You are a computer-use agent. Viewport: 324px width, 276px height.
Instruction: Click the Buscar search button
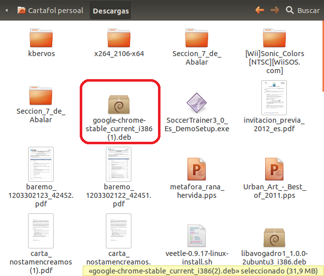click(302, 10)
